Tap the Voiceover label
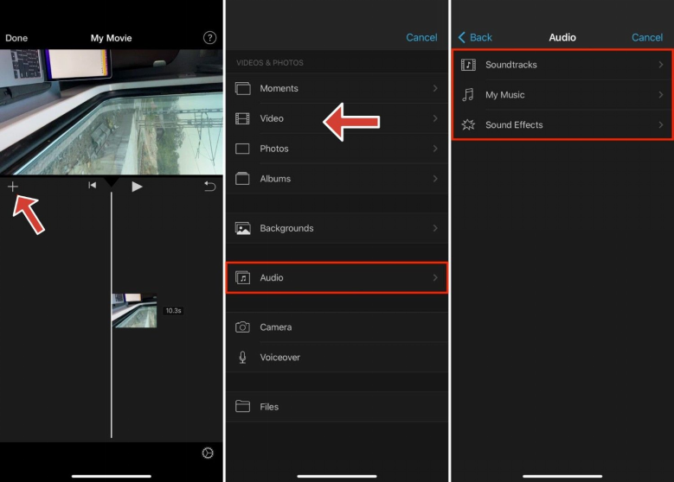 (279, 357)
